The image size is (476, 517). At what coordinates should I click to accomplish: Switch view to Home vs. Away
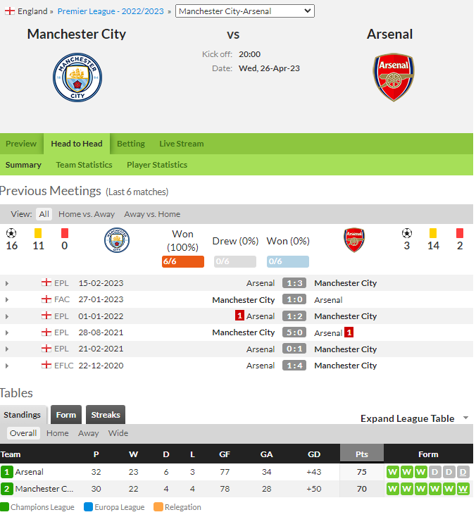click(87, 214)
